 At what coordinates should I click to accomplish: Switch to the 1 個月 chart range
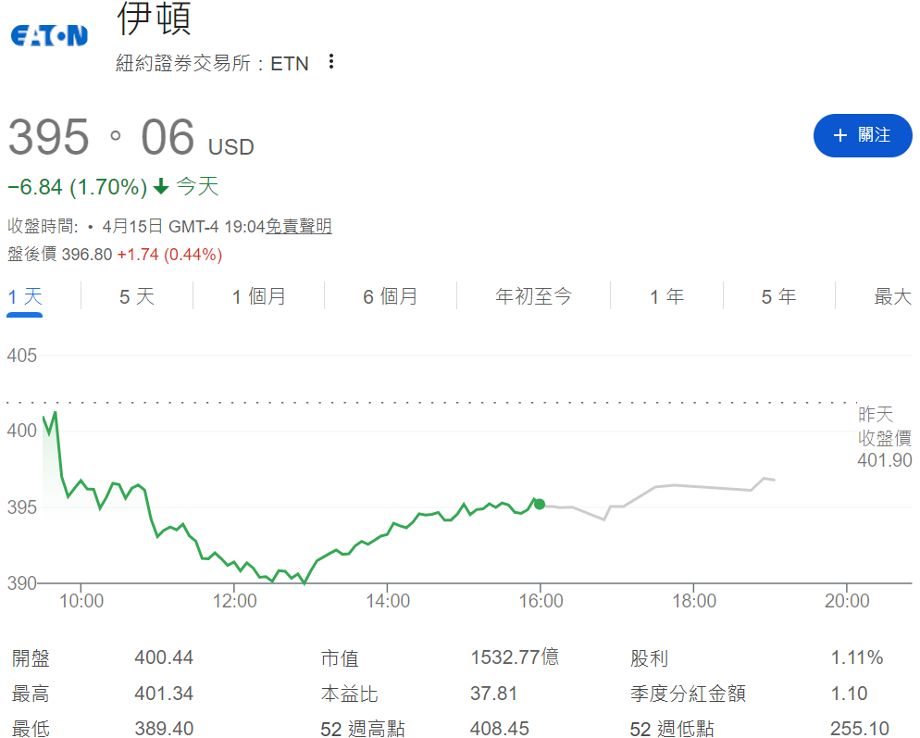[x=259, y=296]
